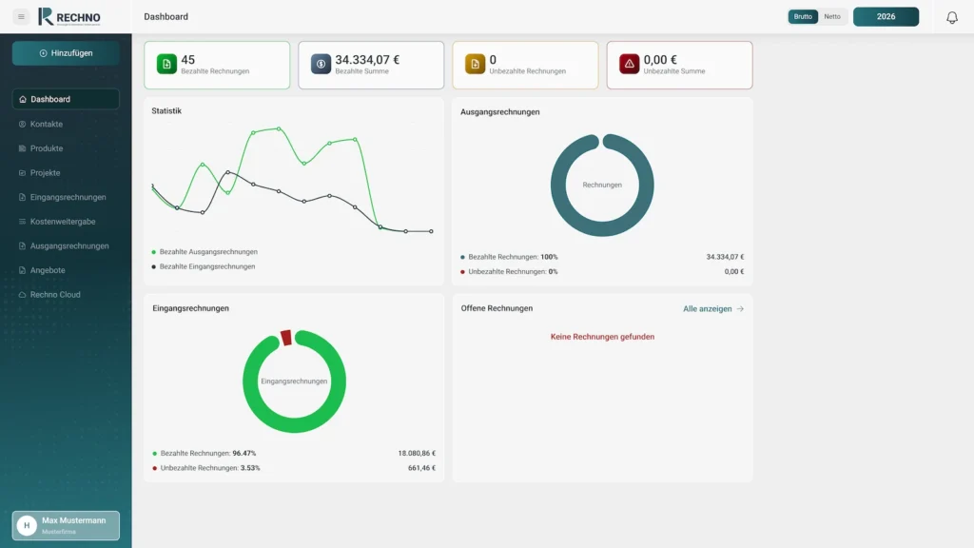Viewport: 974px width, 548px height.
Task: Click the Rechno logo
Action: [x=68, y=17]
